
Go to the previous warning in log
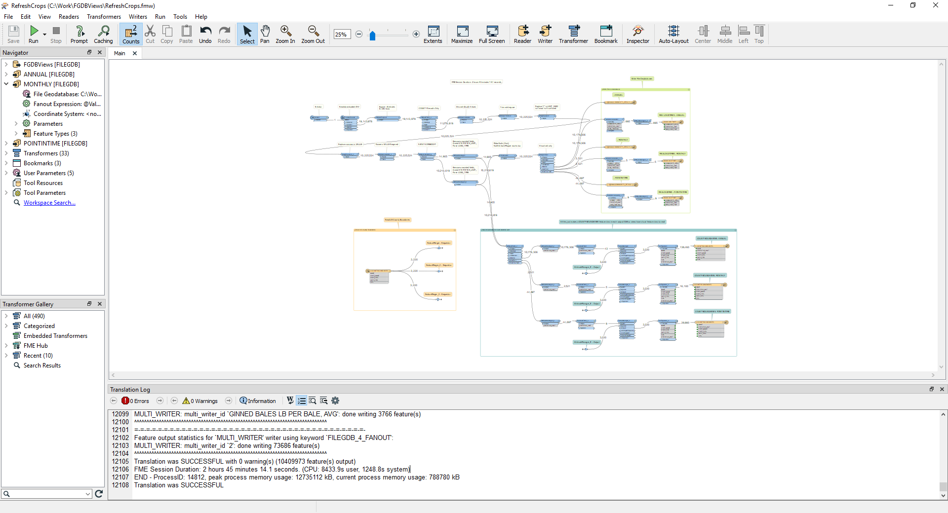point(174,401)
